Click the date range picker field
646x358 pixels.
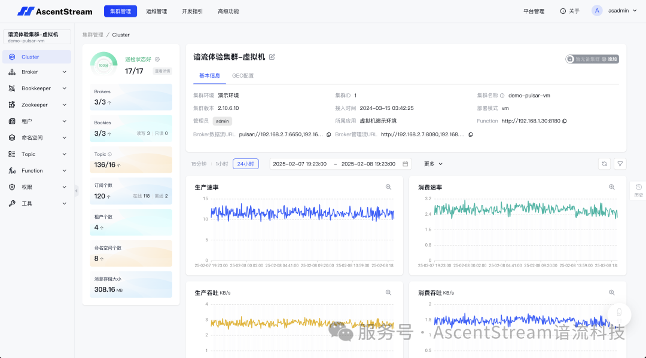point(340,163)
